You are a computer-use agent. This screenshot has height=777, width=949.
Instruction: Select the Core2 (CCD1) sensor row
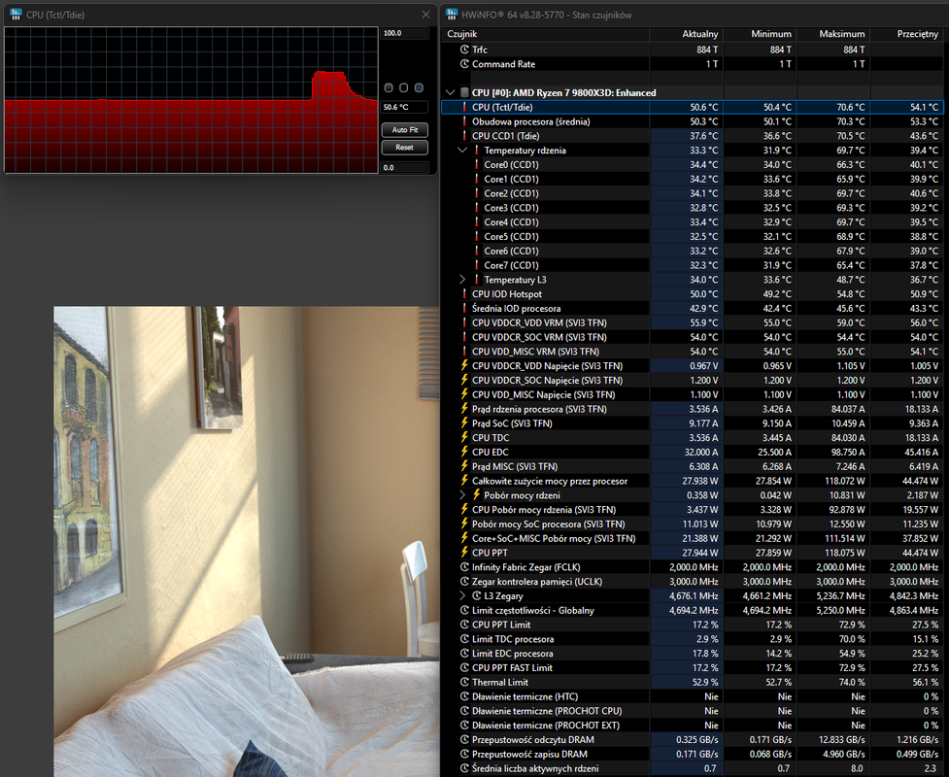coord(693,193)
